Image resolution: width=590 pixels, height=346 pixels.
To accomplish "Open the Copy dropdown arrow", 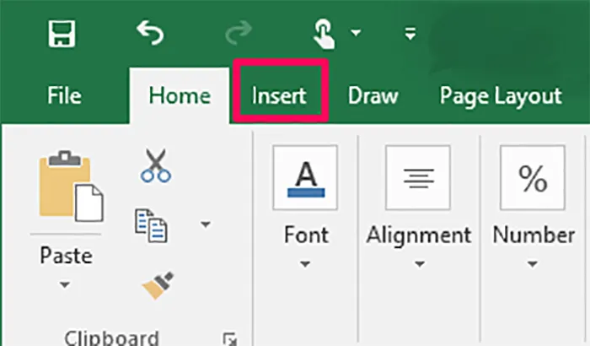I will coord(204,224).
